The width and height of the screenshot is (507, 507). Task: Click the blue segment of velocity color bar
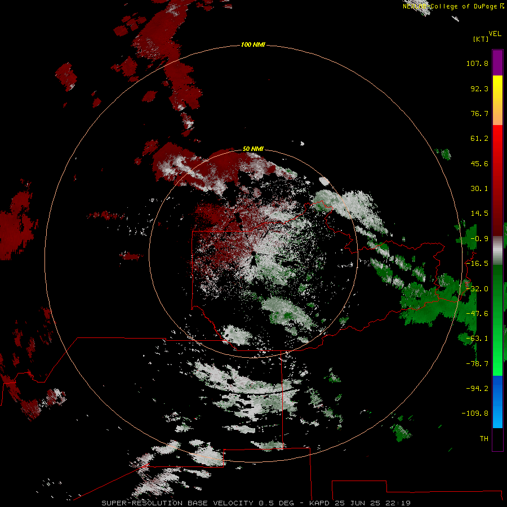point(497,402)
